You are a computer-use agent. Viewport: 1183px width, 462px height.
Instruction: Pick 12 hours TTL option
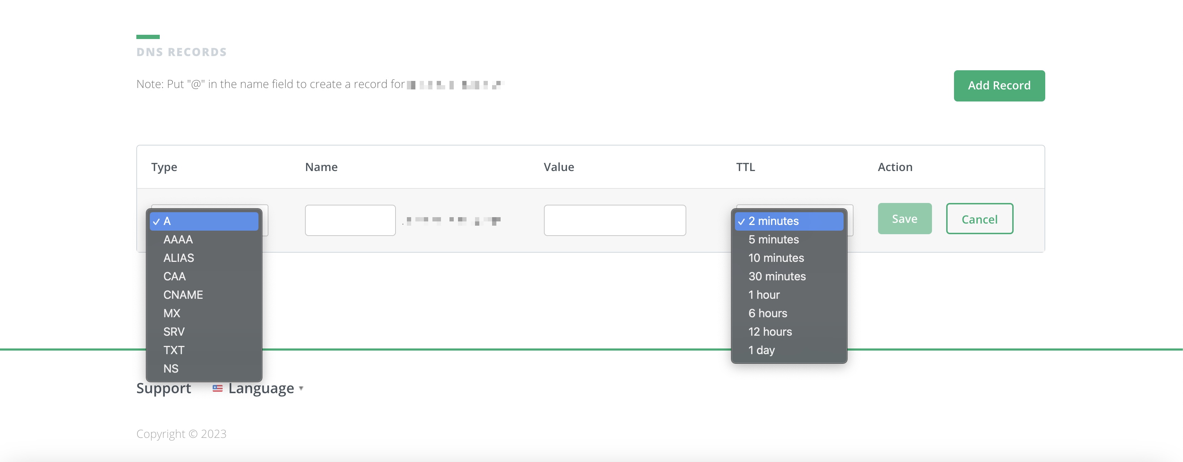click(789, 332)
